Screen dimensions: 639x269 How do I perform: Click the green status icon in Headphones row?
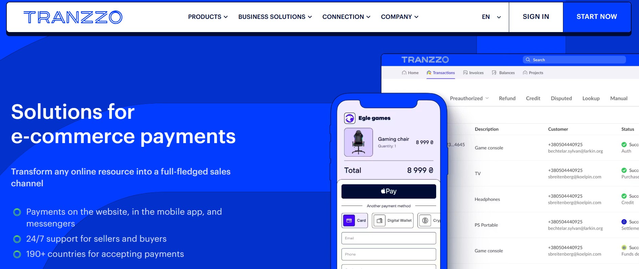tap(624, 196)
